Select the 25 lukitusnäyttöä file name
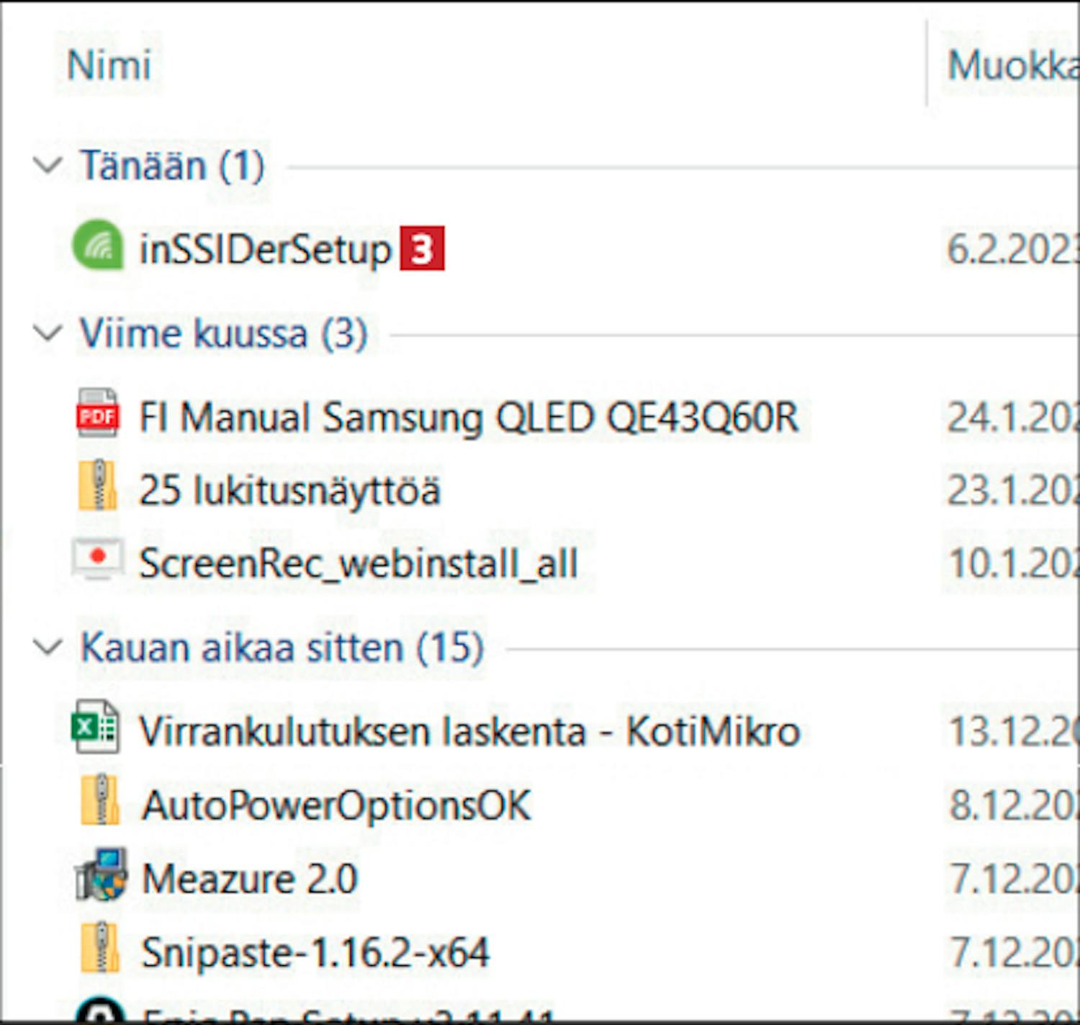Image resolution: width=1080 pixels, height=1025 pixels. point(289,491)
